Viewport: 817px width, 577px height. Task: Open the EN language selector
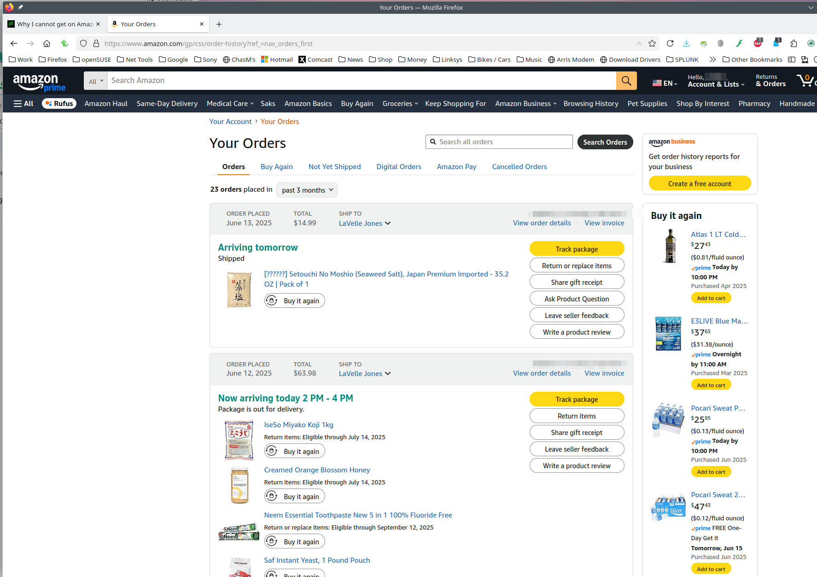(x=665, y=83)
